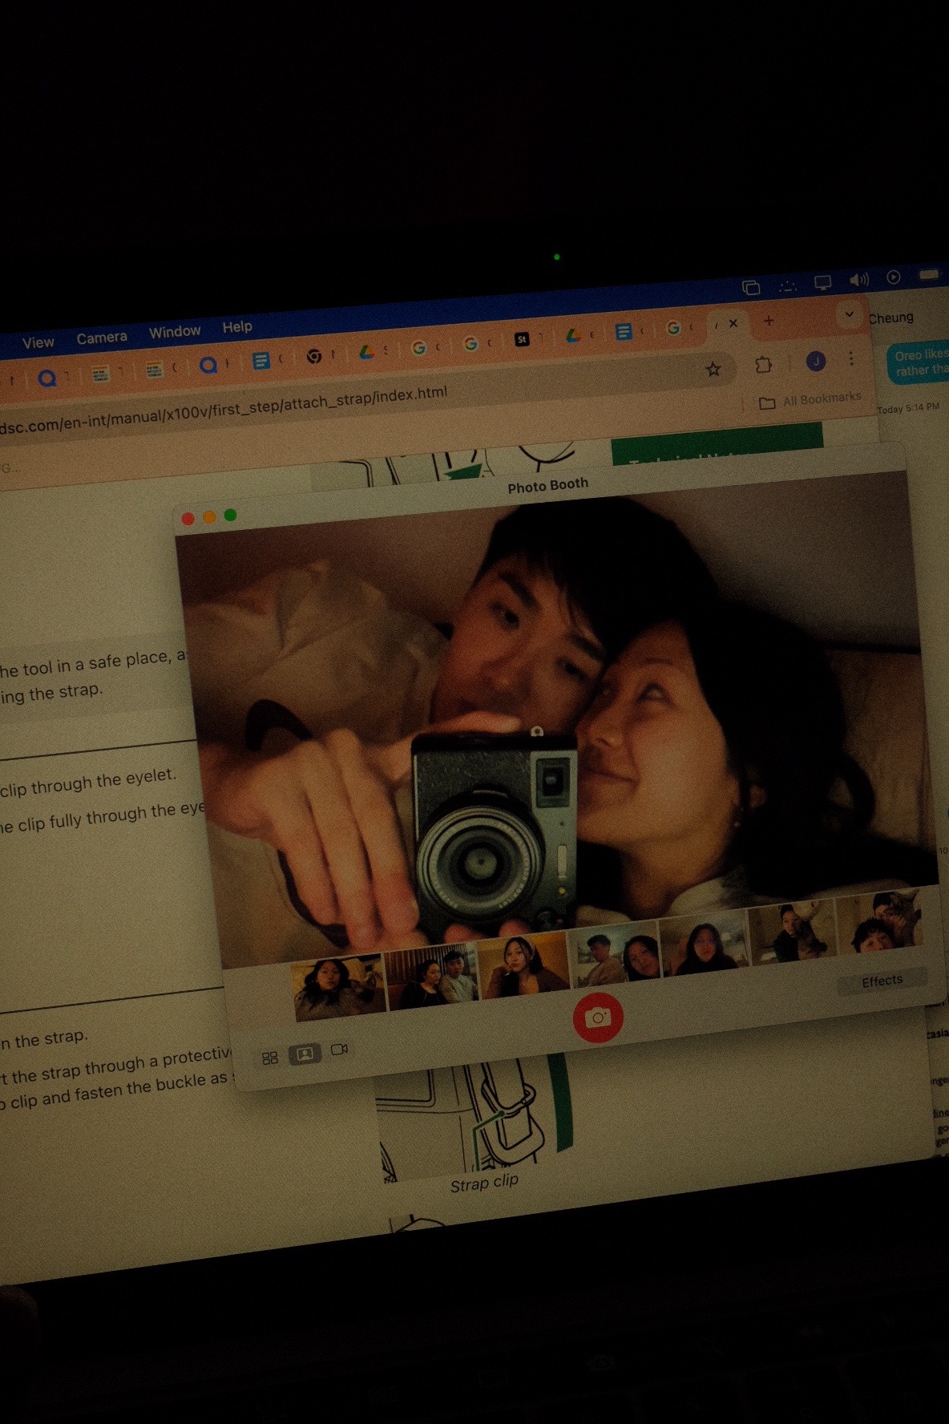949x1424 pixels.
Task: Open the Camera menu
Action: pyautogui.click(x=102, y=338)
